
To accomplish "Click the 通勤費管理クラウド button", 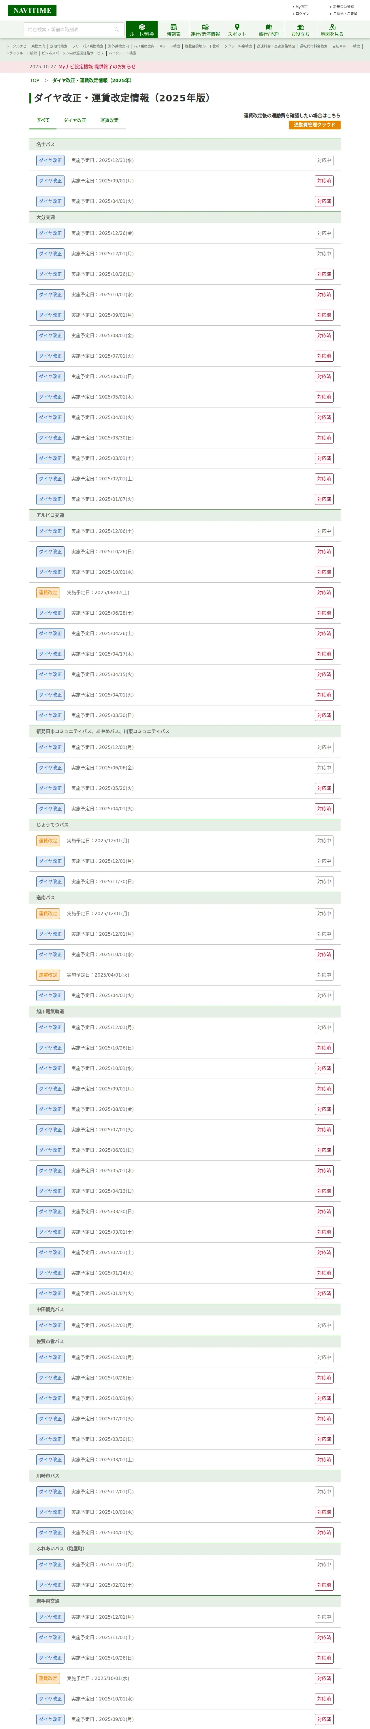I will tap(314, 125).
